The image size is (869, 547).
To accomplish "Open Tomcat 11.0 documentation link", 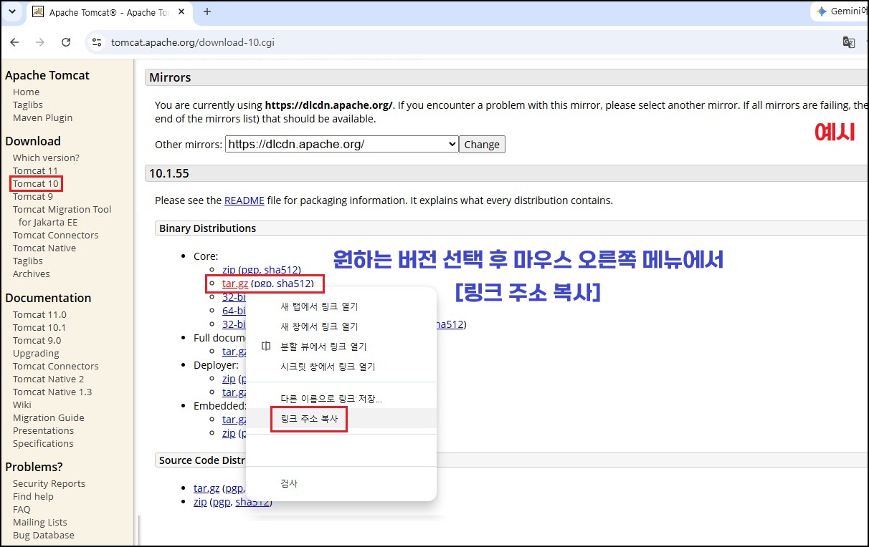I will click(39, 314).
